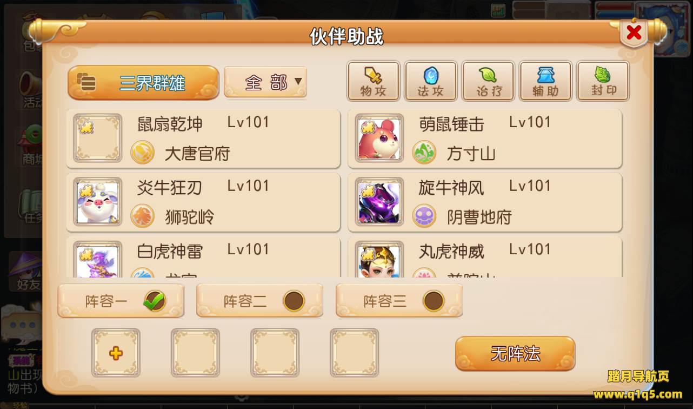Switch to lineup 阵容三
Viewport: 693px width, 409px height.
pyautogui.click(x=399, y=301)
